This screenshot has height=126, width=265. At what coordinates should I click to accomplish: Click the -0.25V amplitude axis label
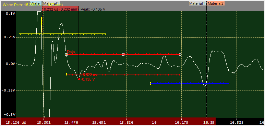(x=8, y=90)
